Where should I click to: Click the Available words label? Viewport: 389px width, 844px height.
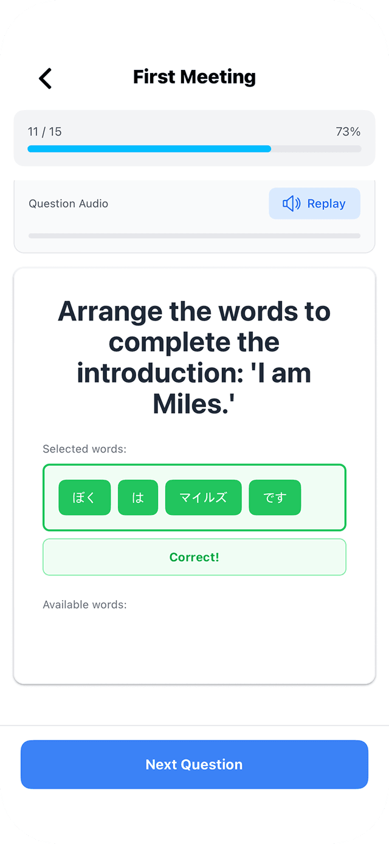pyautogui.click(x=84, y=605)
